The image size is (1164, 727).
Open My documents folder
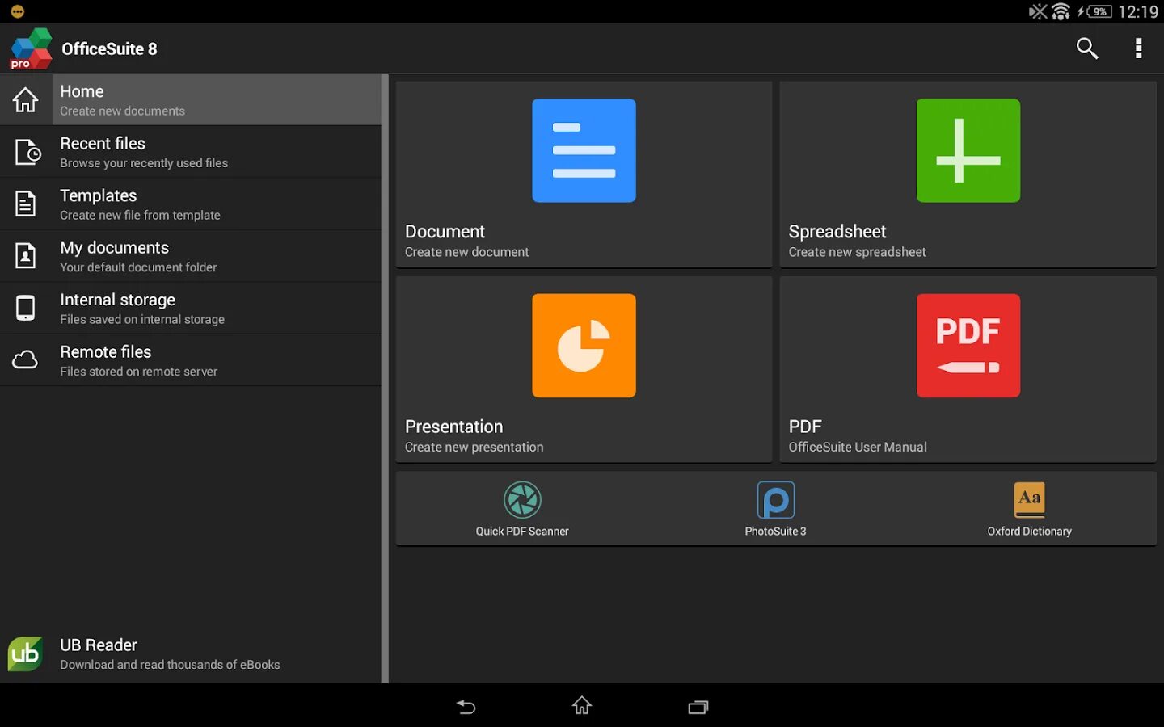tap(190, 255)
